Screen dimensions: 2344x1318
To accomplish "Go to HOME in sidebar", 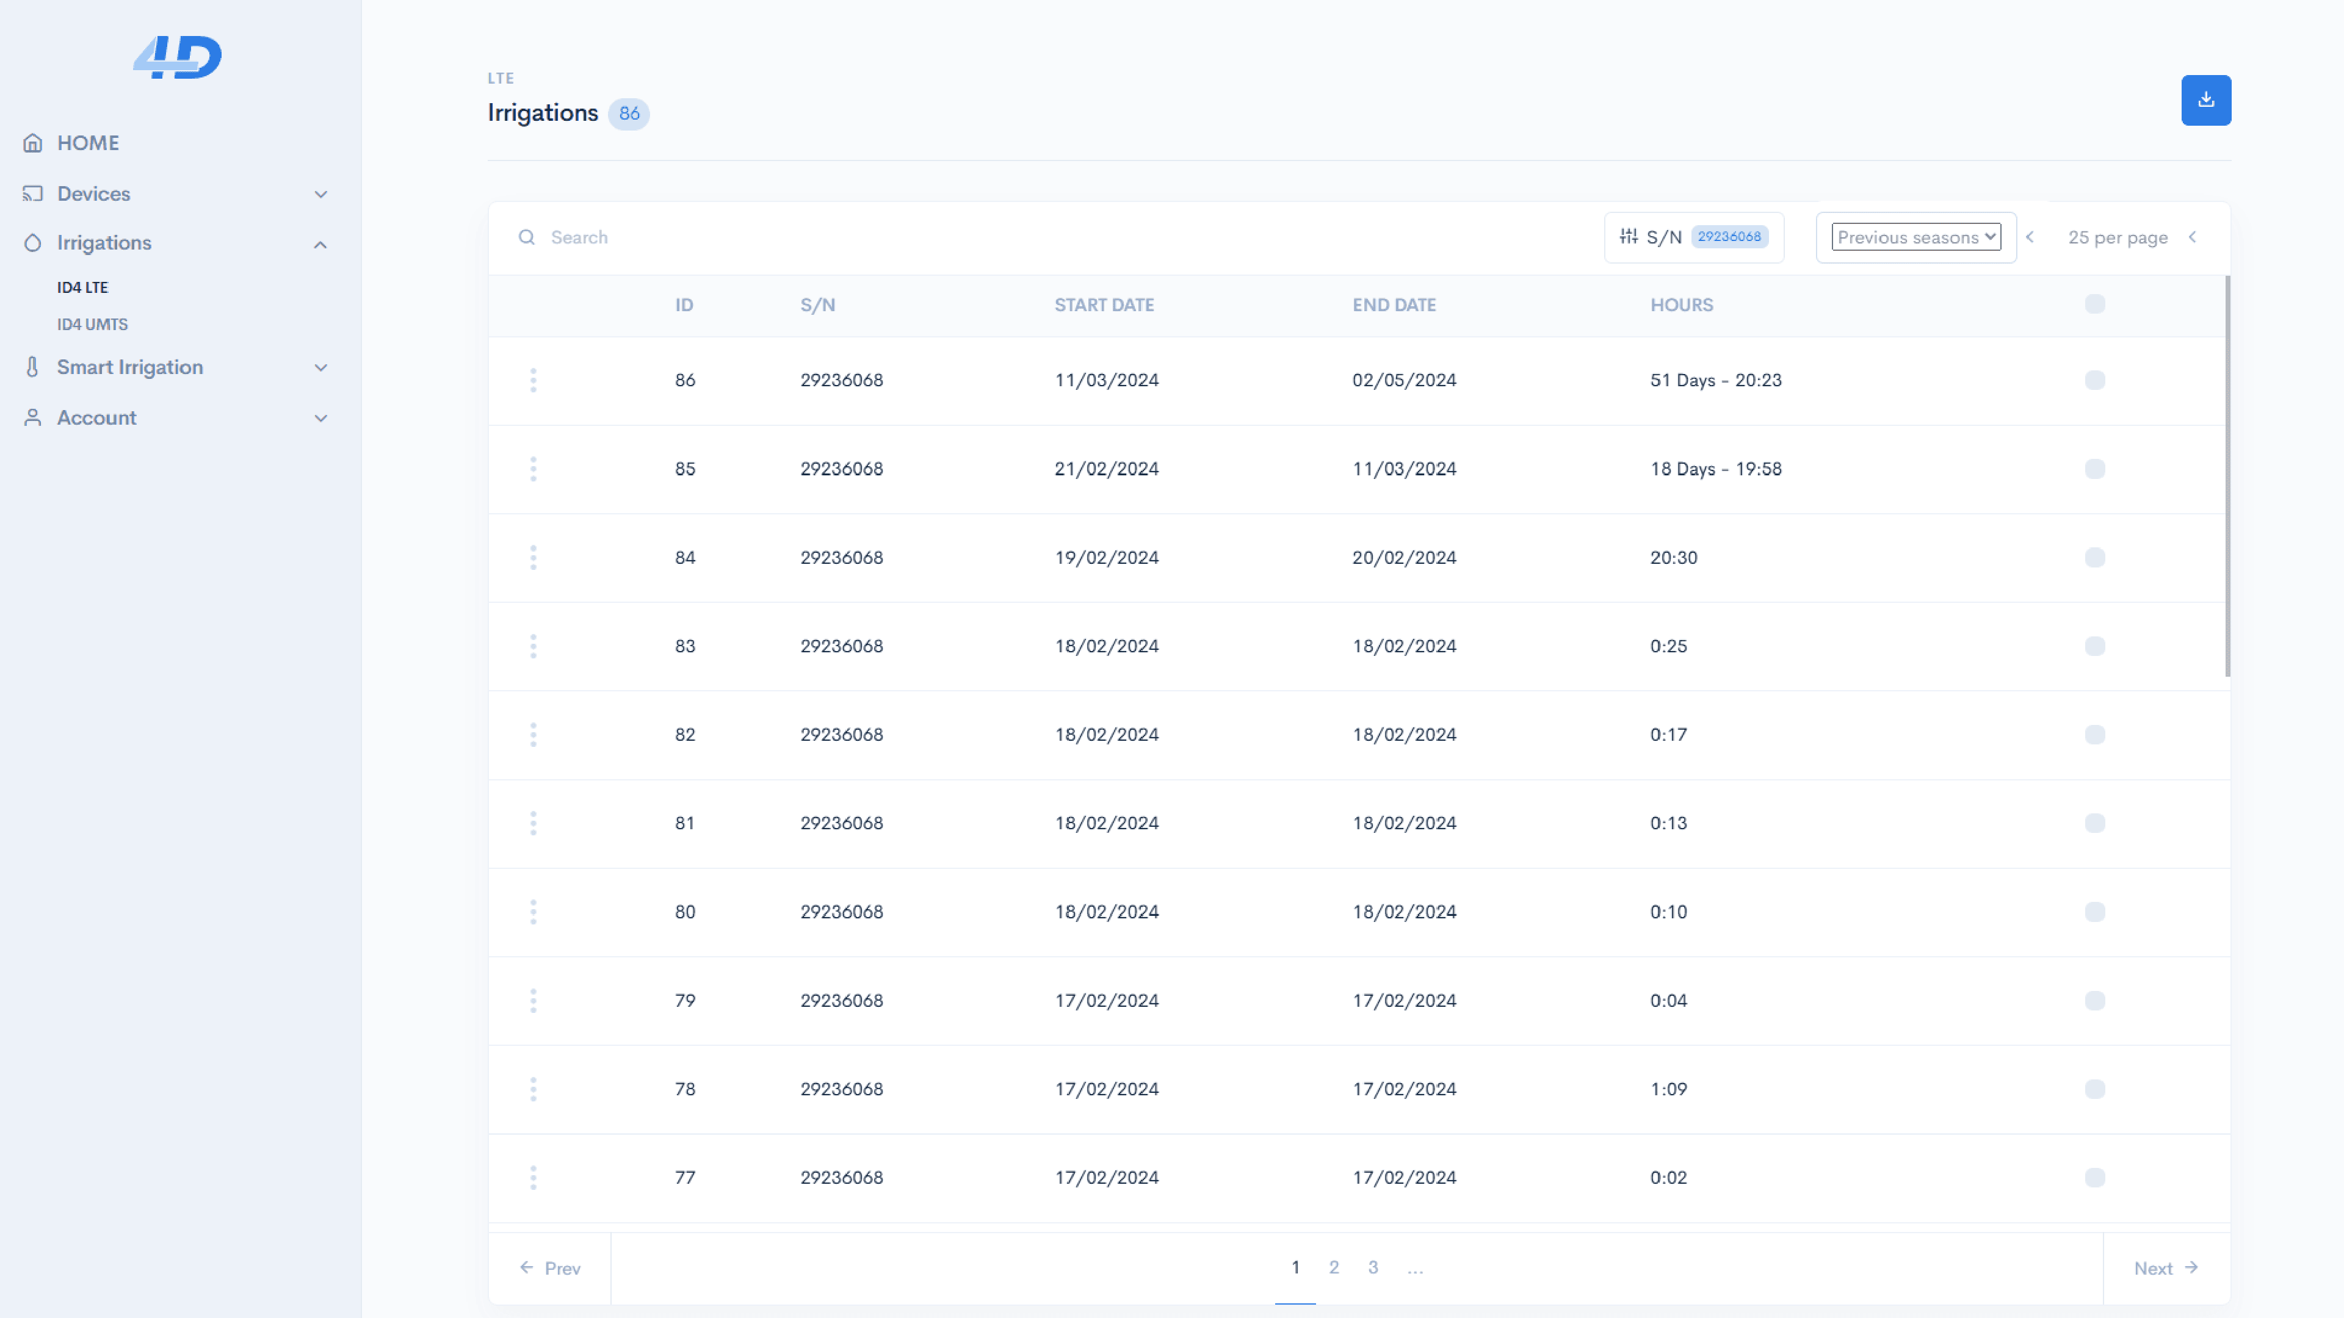I will point(89,143).
